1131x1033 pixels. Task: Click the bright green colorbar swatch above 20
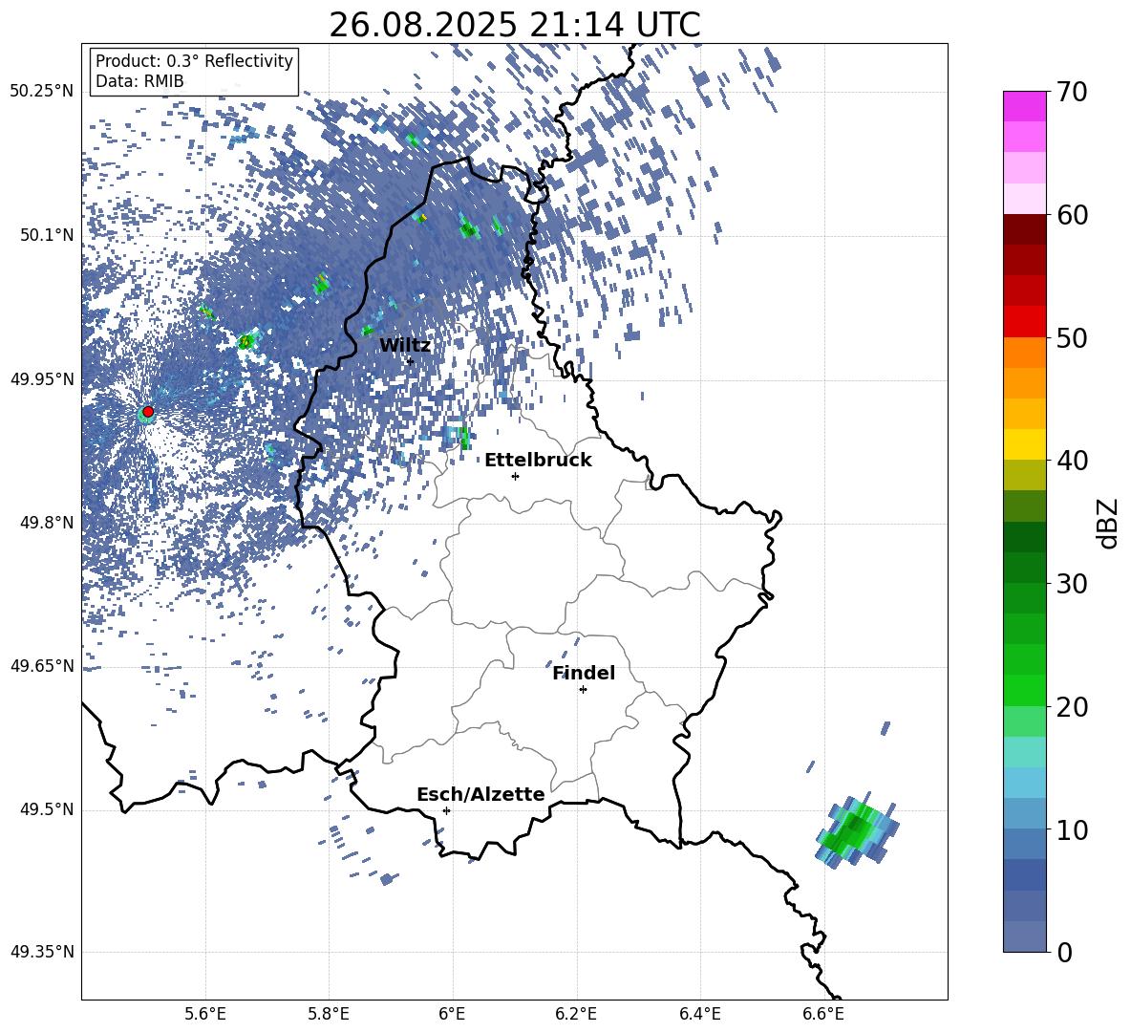point(1025,690)
